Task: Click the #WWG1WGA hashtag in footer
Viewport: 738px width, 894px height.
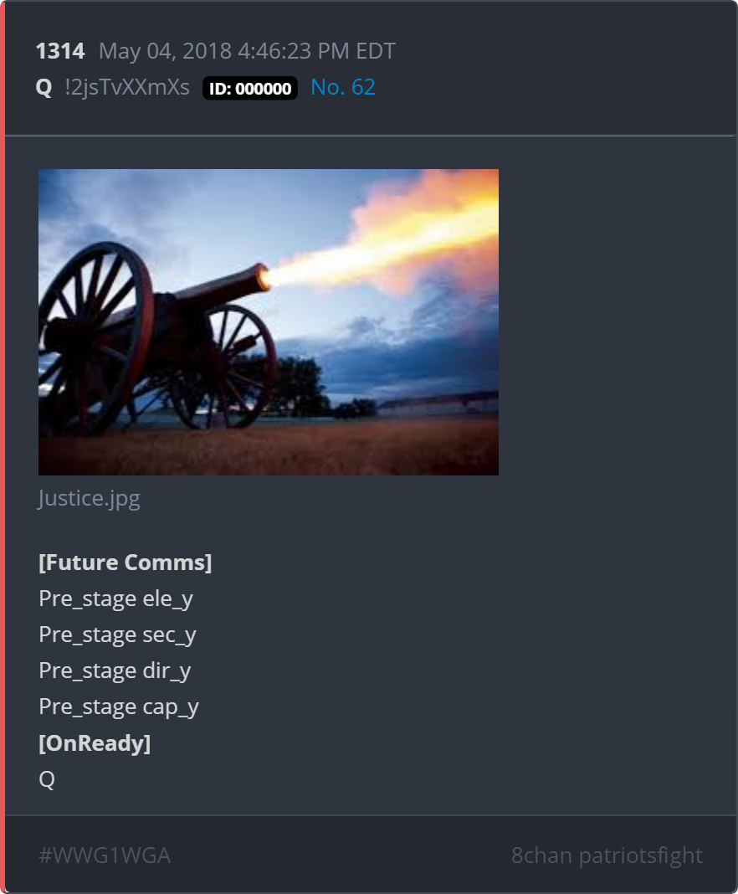Action: (x=105, y=855)
